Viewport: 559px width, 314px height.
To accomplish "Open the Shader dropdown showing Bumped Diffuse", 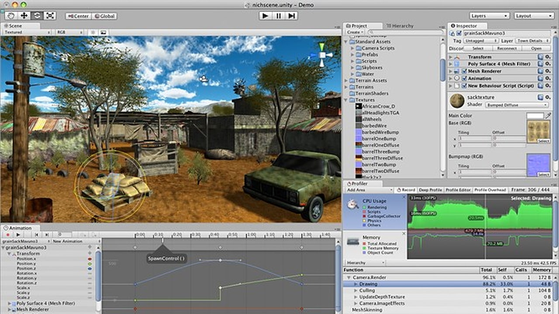I will point(517,105).
